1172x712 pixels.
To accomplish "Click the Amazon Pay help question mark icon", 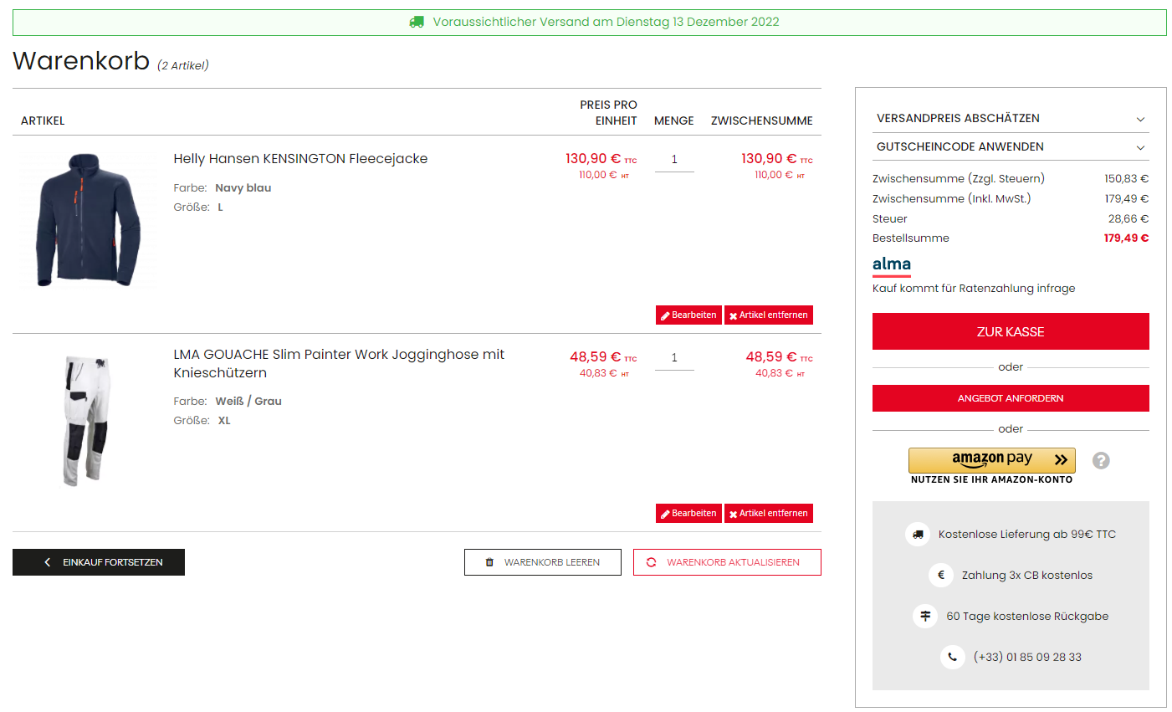I will pyautogui.click(x=1101, y=460).
